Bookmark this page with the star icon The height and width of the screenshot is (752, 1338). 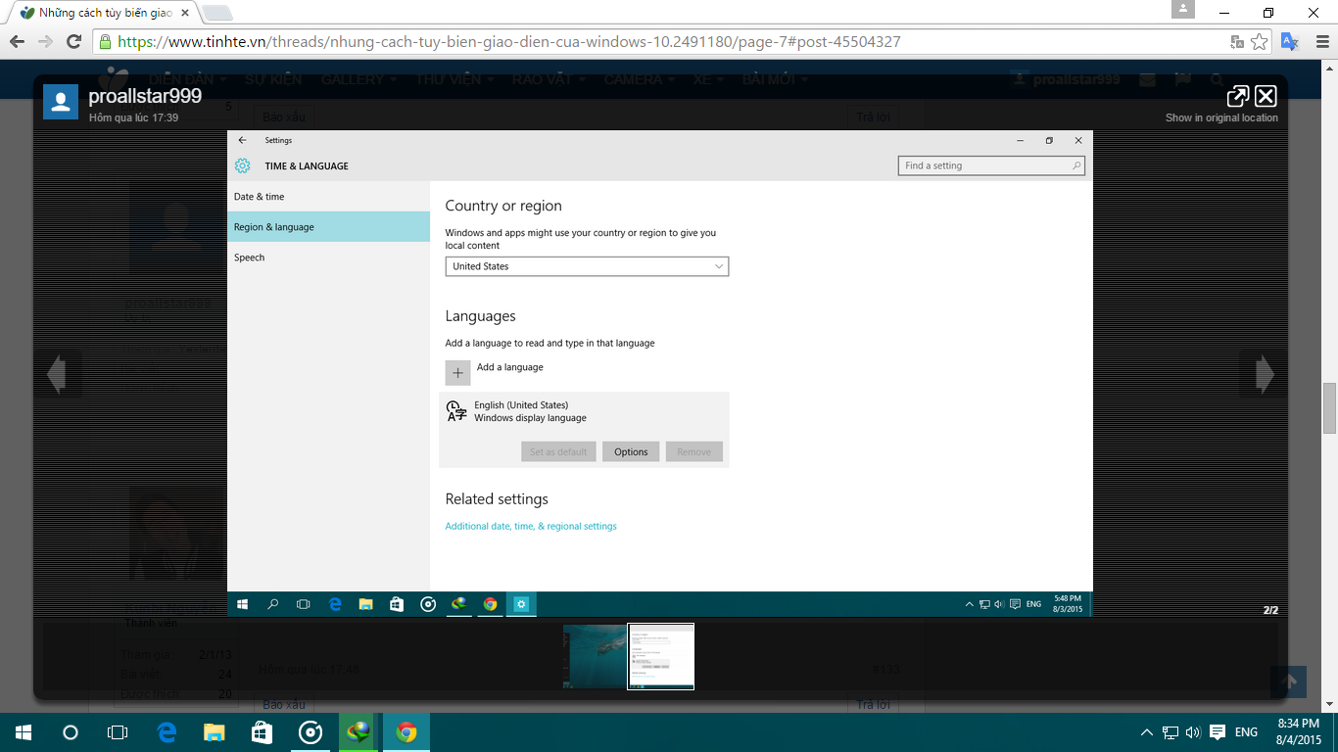1260,42
